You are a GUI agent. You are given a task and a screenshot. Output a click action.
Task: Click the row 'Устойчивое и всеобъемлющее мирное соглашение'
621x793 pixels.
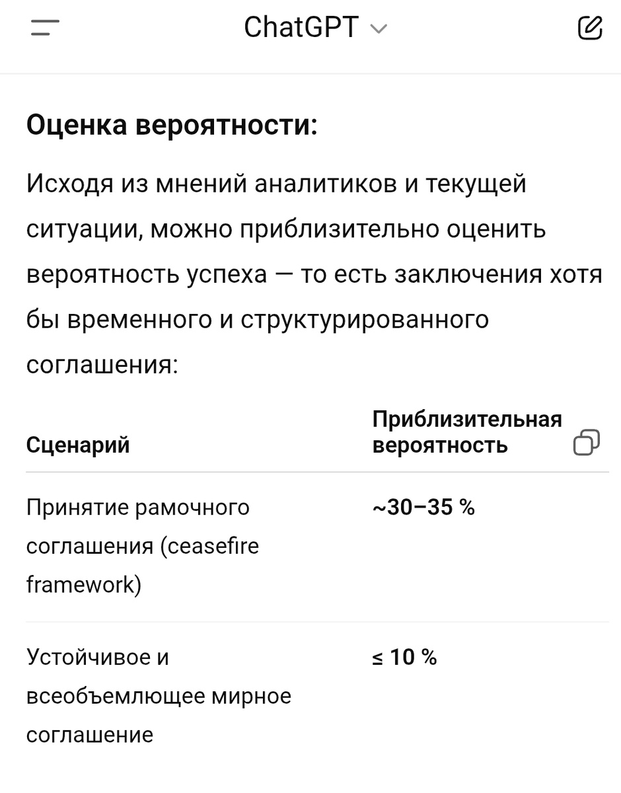[159, 695]
